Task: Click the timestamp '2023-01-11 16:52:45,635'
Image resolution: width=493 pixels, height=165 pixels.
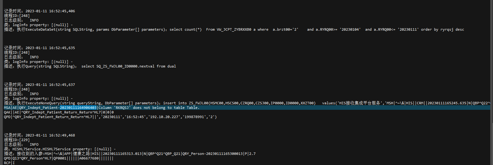Action: 50,48
